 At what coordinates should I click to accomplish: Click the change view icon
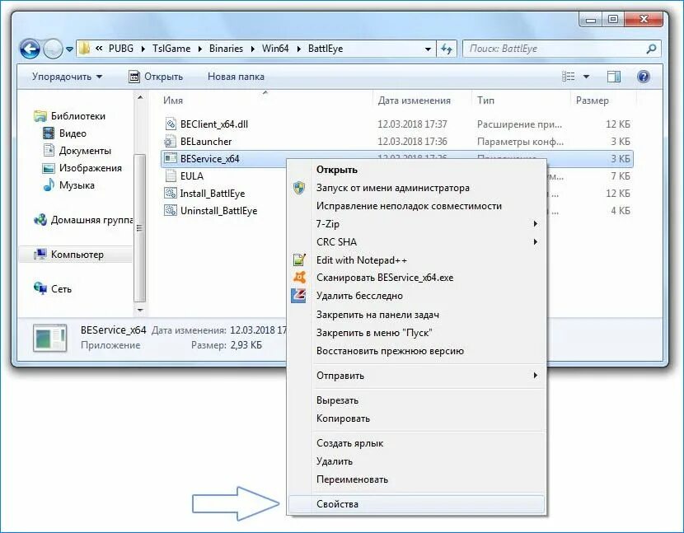point(569,77)
